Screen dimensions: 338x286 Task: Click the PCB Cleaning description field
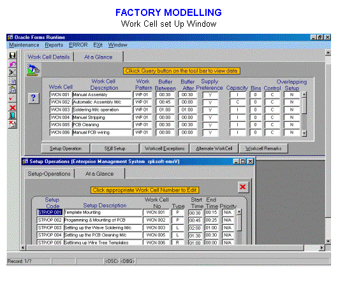point(102,125)
